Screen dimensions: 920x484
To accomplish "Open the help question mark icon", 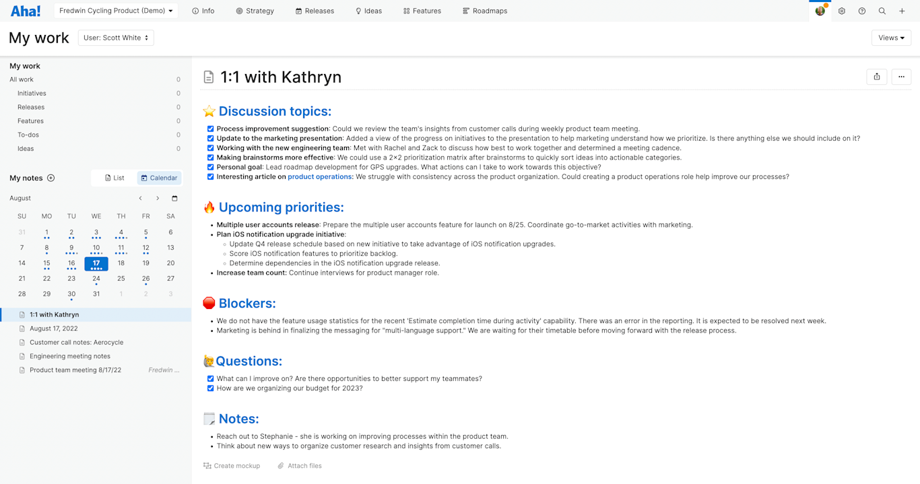I will click(x=862, y=11).
